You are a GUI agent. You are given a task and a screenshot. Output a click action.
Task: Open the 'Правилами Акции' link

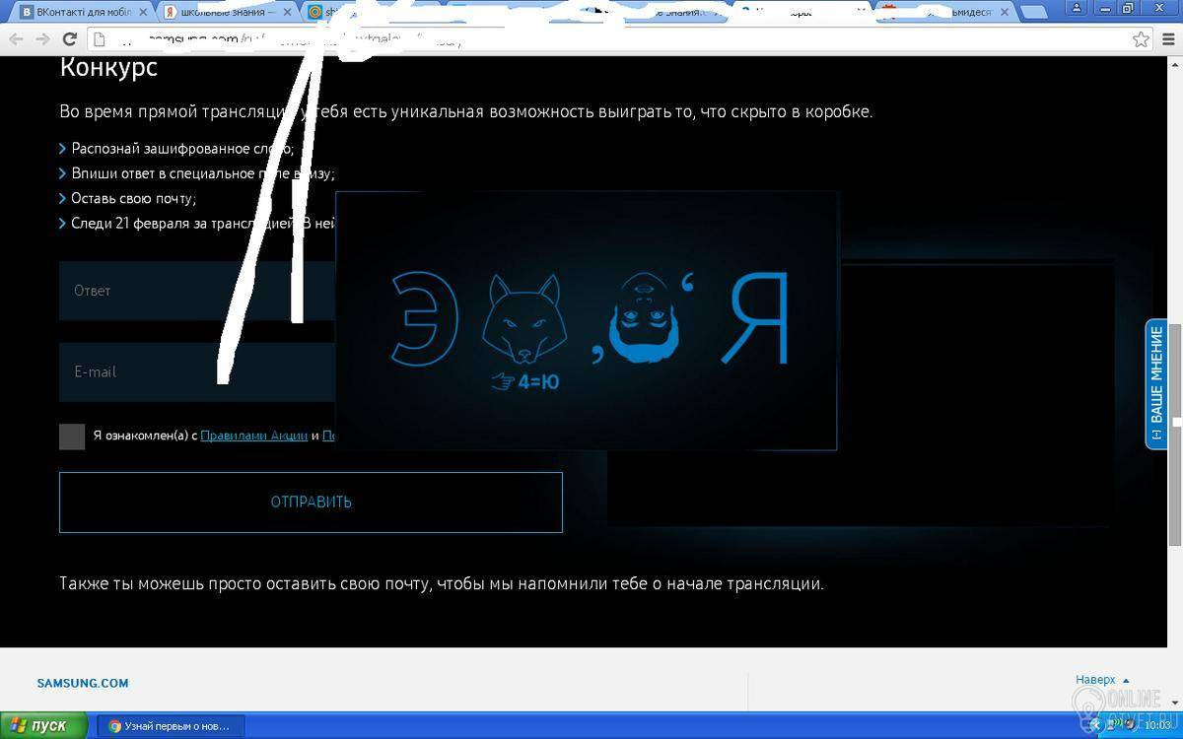click(x=253, y=436)
